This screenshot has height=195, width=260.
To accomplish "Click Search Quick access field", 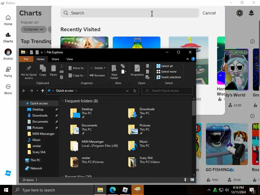I will coord(167,91).
